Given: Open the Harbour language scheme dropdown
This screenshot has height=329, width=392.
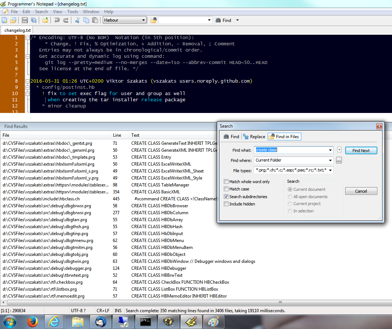Looking at the screenshot, I should coord(143,20).
